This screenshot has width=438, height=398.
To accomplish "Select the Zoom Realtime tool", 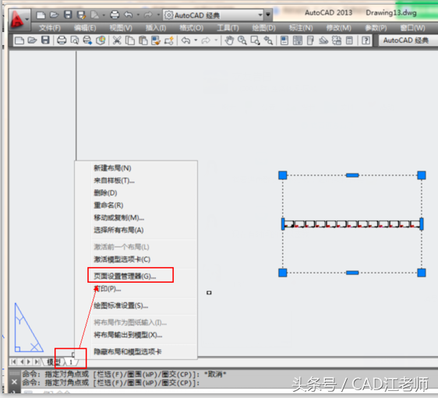I will (242, 41).
